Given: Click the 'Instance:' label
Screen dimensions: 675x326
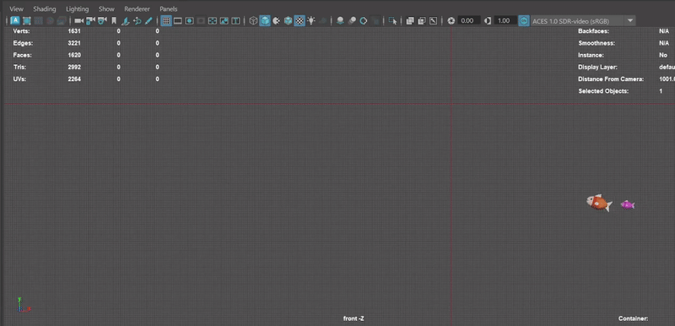Looking at the screenshot, I should tap(591, 55).
